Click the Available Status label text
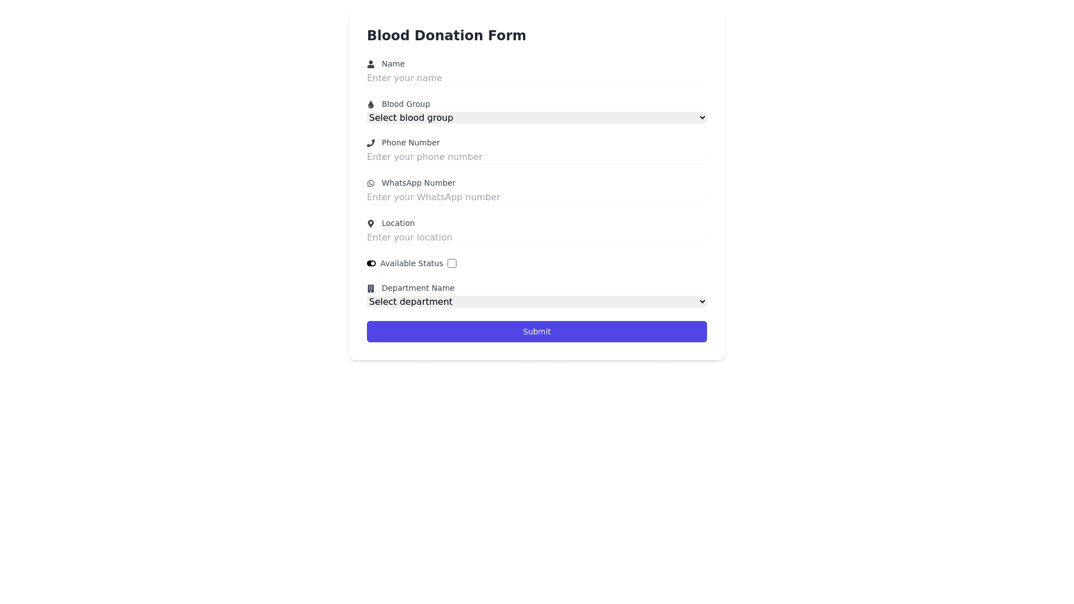This screenshot has width=1074, height=604. (x=411, y=263)
